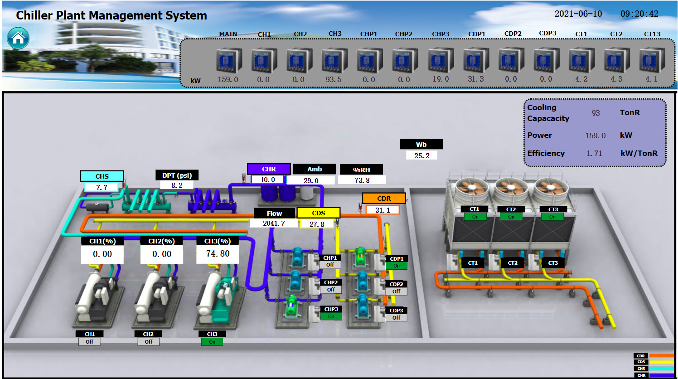Screen dimensions: 678x379
Task: Open the MAIN power meter icon
Action: click(228, 60)
